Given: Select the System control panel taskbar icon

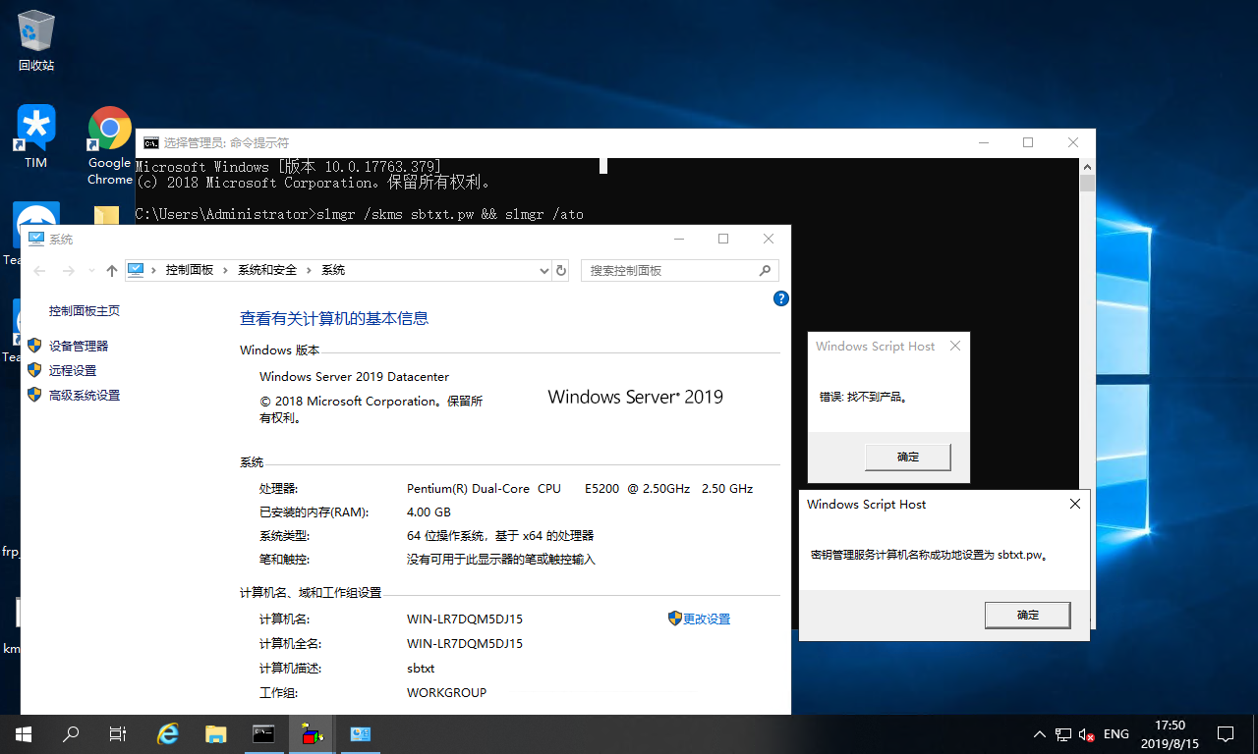Looking at the screenshot, I should [x=360, y=733].
